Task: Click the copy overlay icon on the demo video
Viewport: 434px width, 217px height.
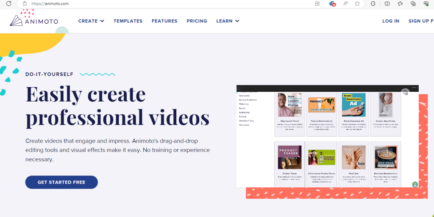Action: point(405,92)
